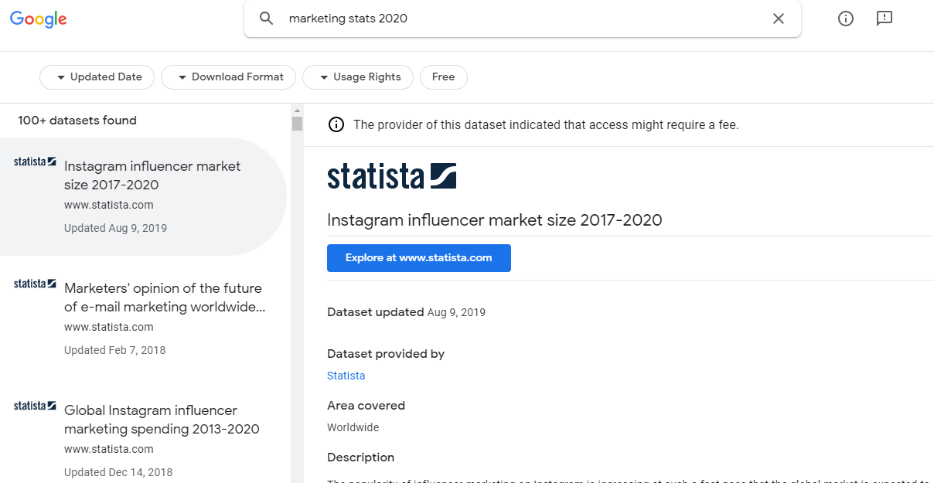
Task: Click the large Statista logo in details
Action: tap(391, 176)
